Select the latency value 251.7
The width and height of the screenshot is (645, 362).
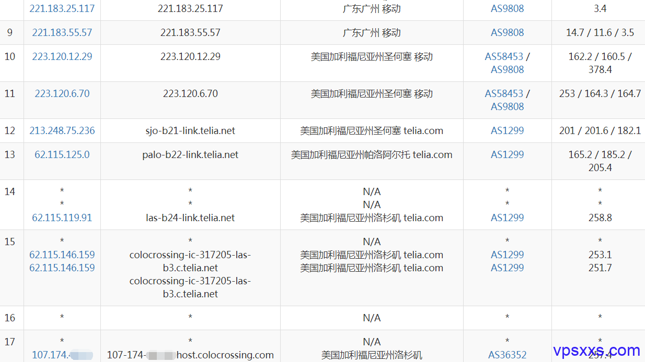(x=600, y=268)
